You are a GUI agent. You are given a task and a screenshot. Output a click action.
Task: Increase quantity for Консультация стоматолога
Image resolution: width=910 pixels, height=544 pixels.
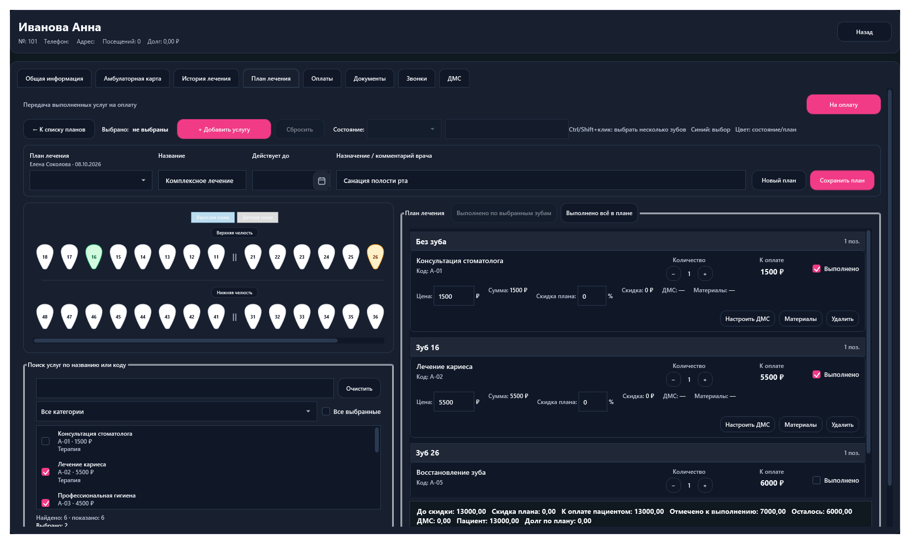pos(705,273)
